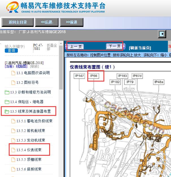This screenshot has height=177, width=171.
Task: Click connector label IP87d in diagram
Action: [137, 76]
